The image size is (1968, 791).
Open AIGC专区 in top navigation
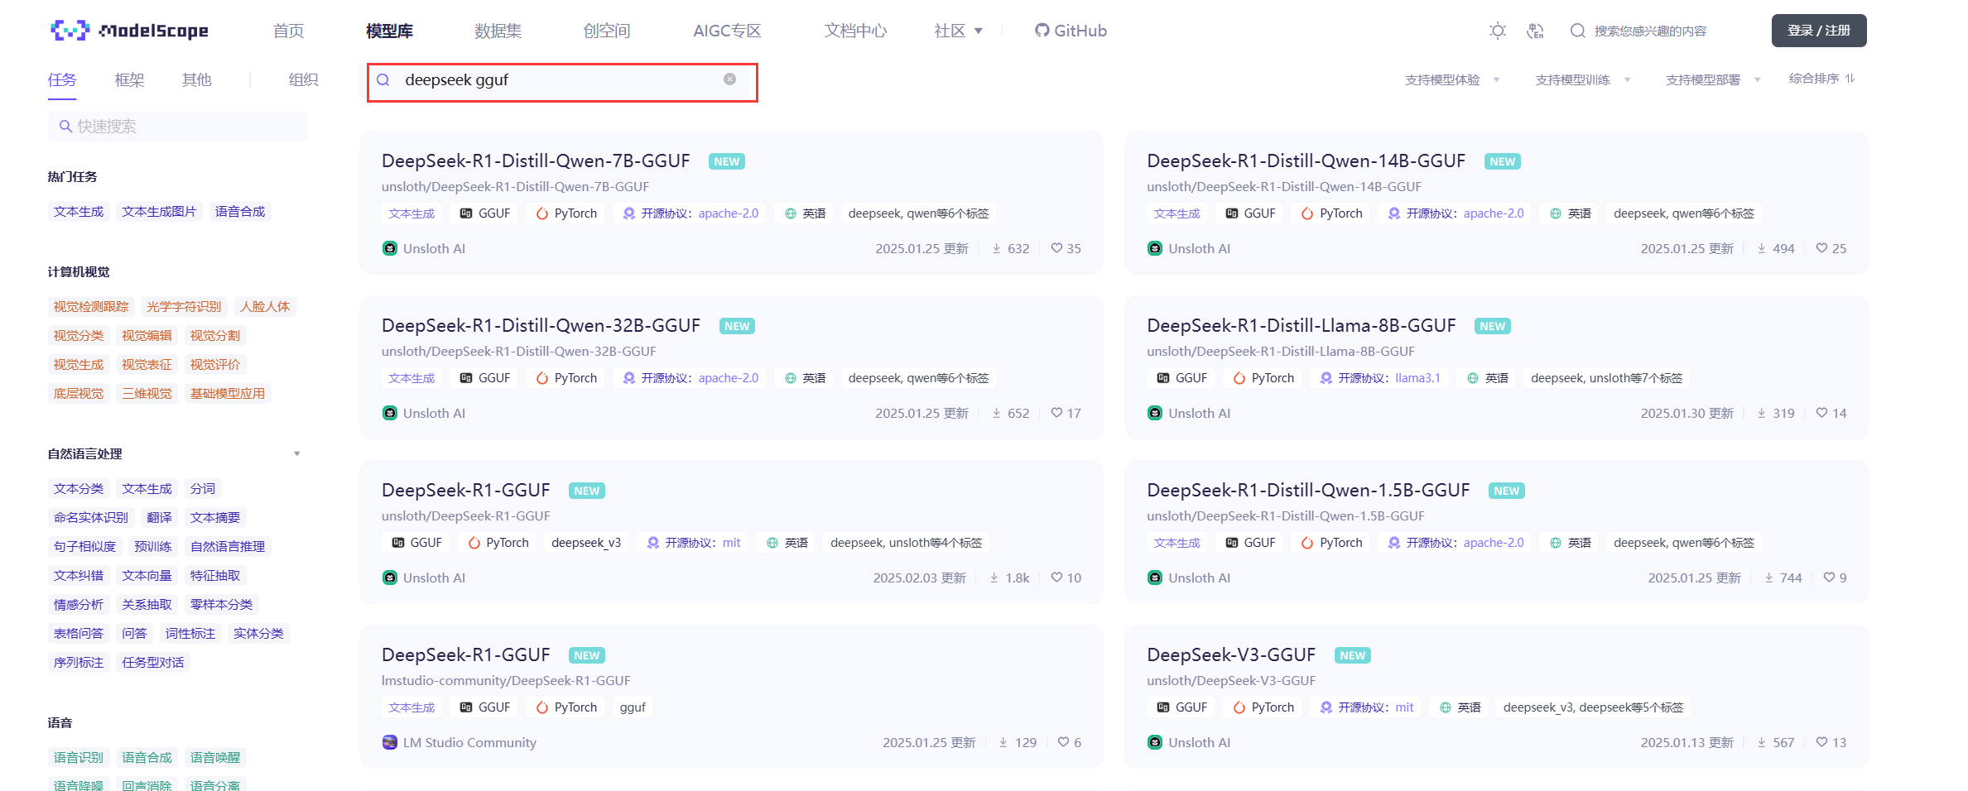[x=727, y=31]
